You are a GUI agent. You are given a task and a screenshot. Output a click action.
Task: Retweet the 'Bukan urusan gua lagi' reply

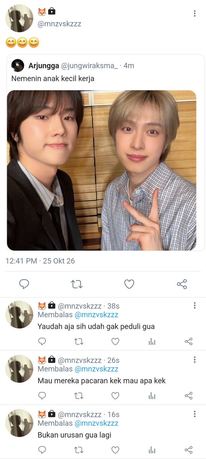pyautogui.click(x=79, y=450)
